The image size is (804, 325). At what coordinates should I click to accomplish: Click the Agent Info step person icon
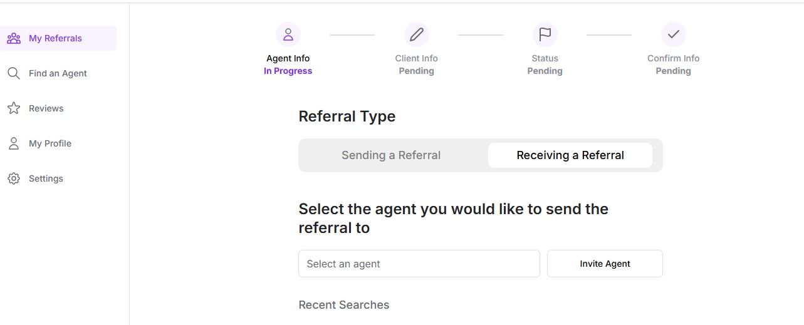coord(288,34)
